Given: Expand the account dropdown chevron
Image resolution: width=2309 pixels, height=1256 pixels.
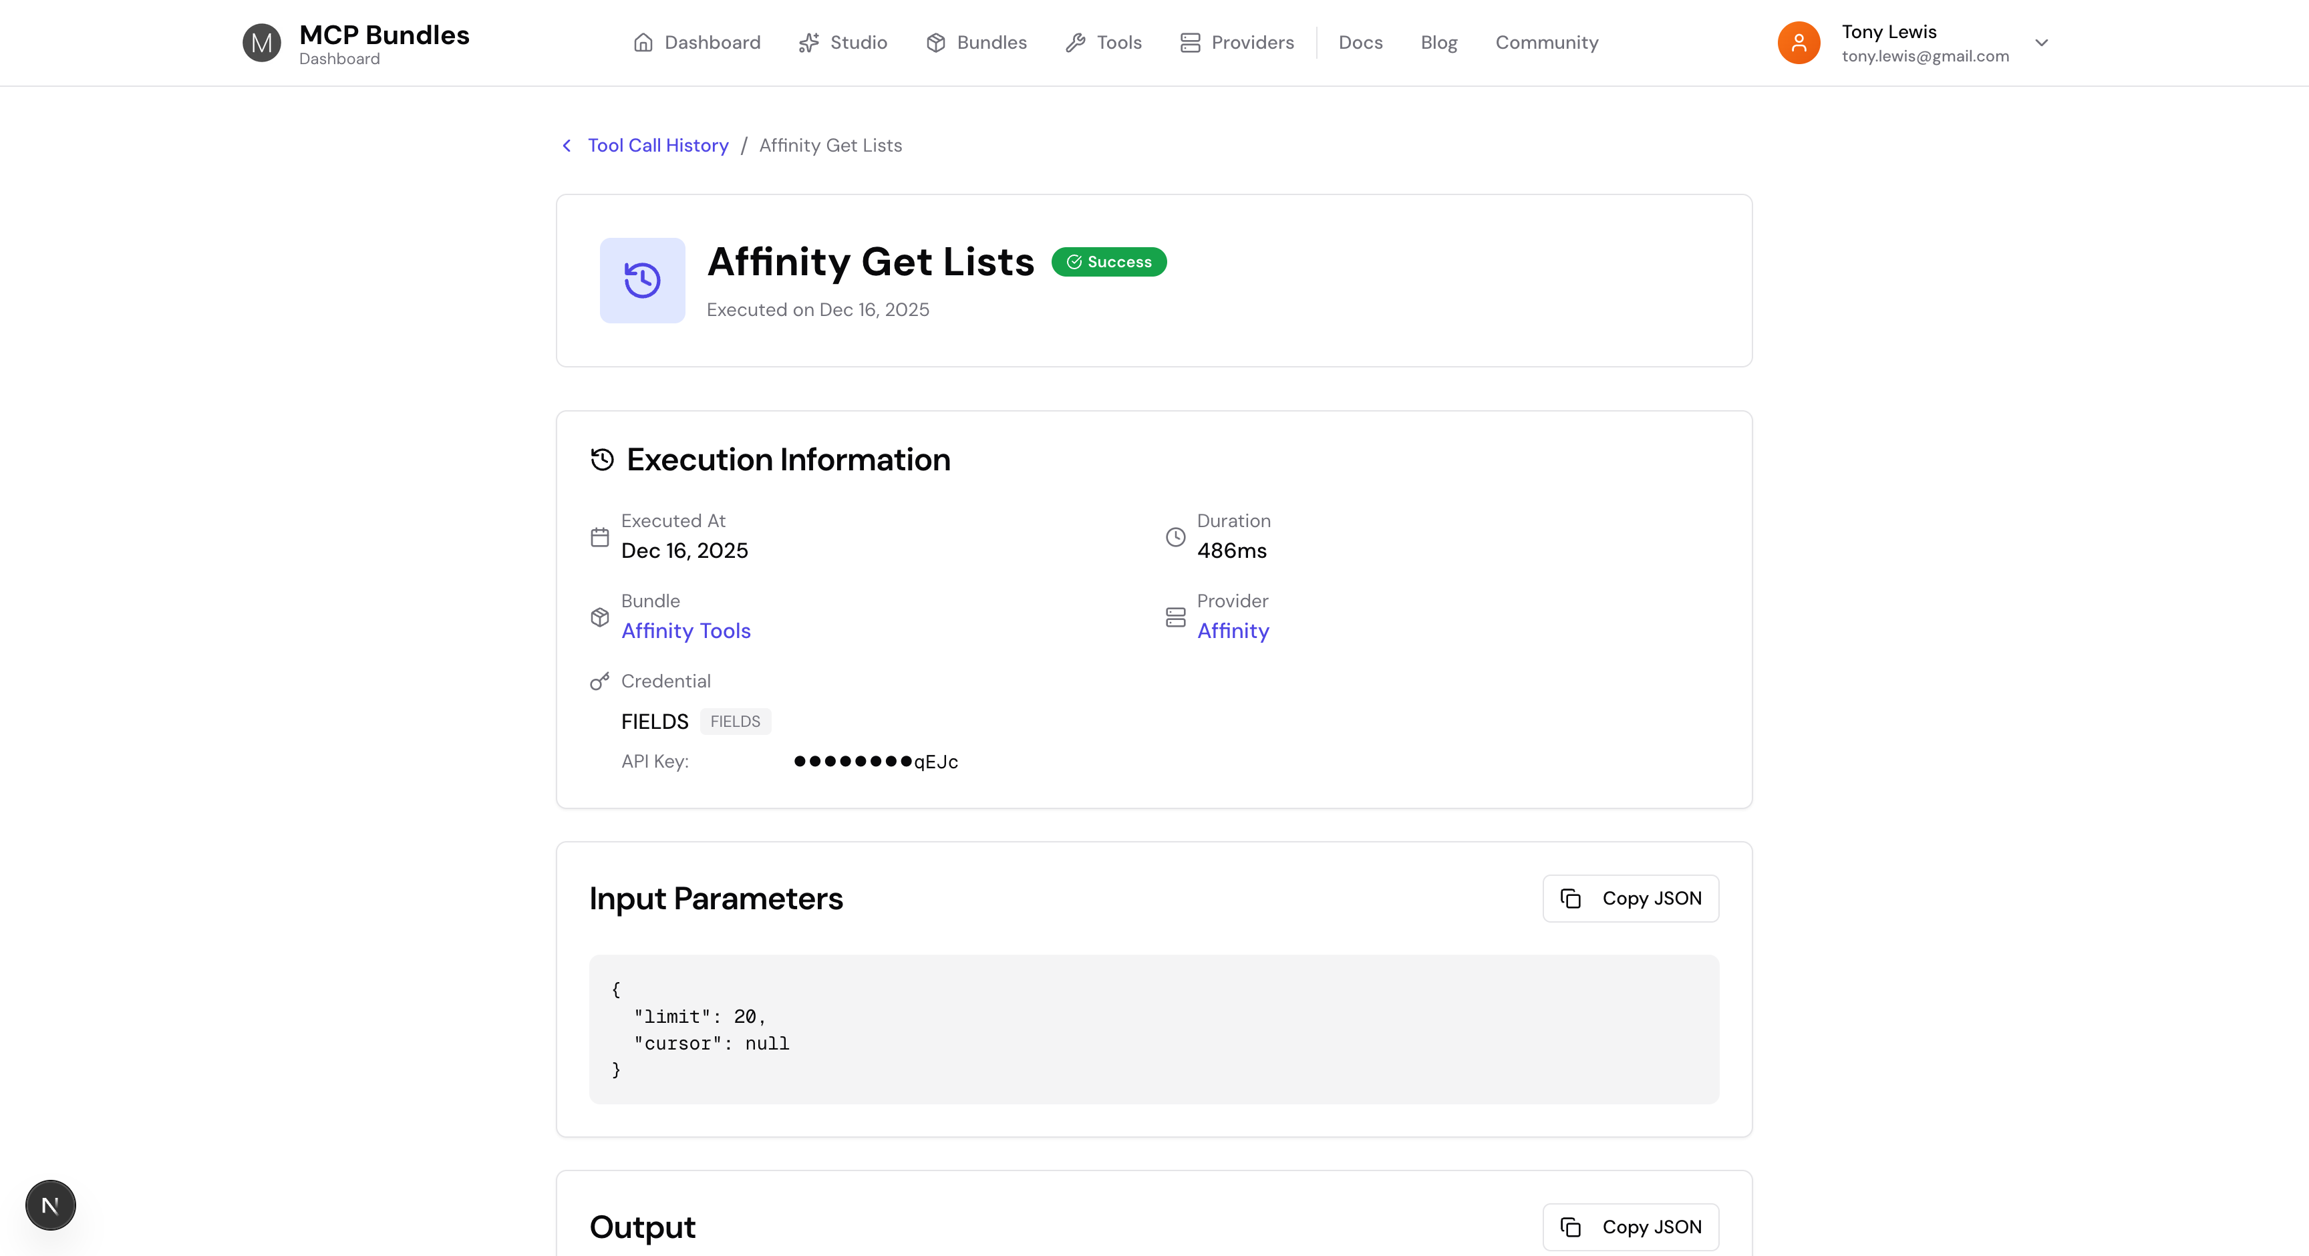Looking at the screenshot, I should pyautogui.click(x=2041, y=42).
